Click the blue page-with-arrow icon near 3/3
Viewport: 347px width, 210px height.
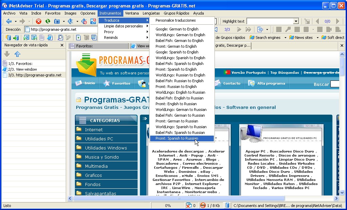(260, 29)
